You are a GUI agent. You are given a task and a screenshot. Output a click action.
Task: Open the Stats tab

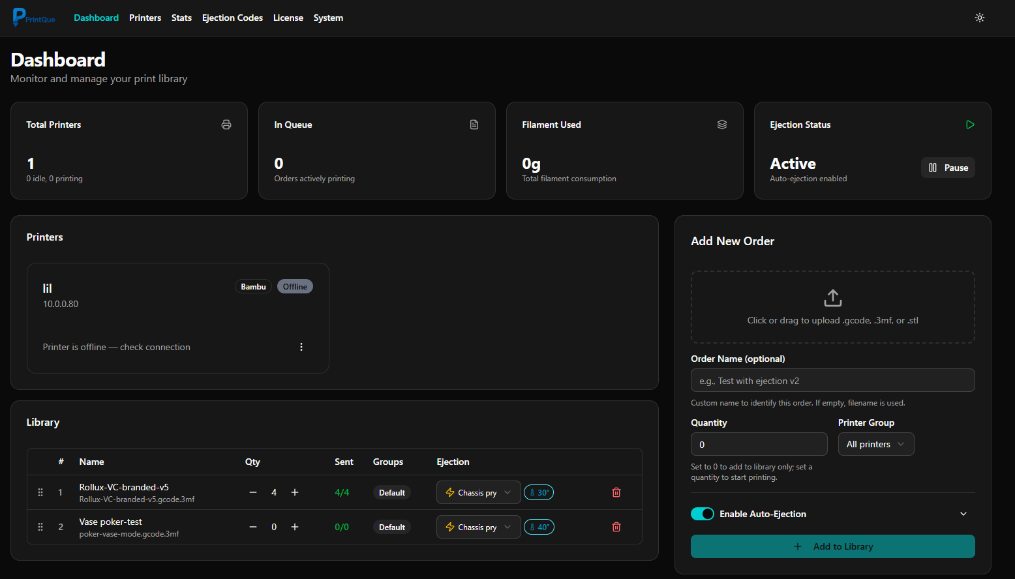(x=181, y=18)
